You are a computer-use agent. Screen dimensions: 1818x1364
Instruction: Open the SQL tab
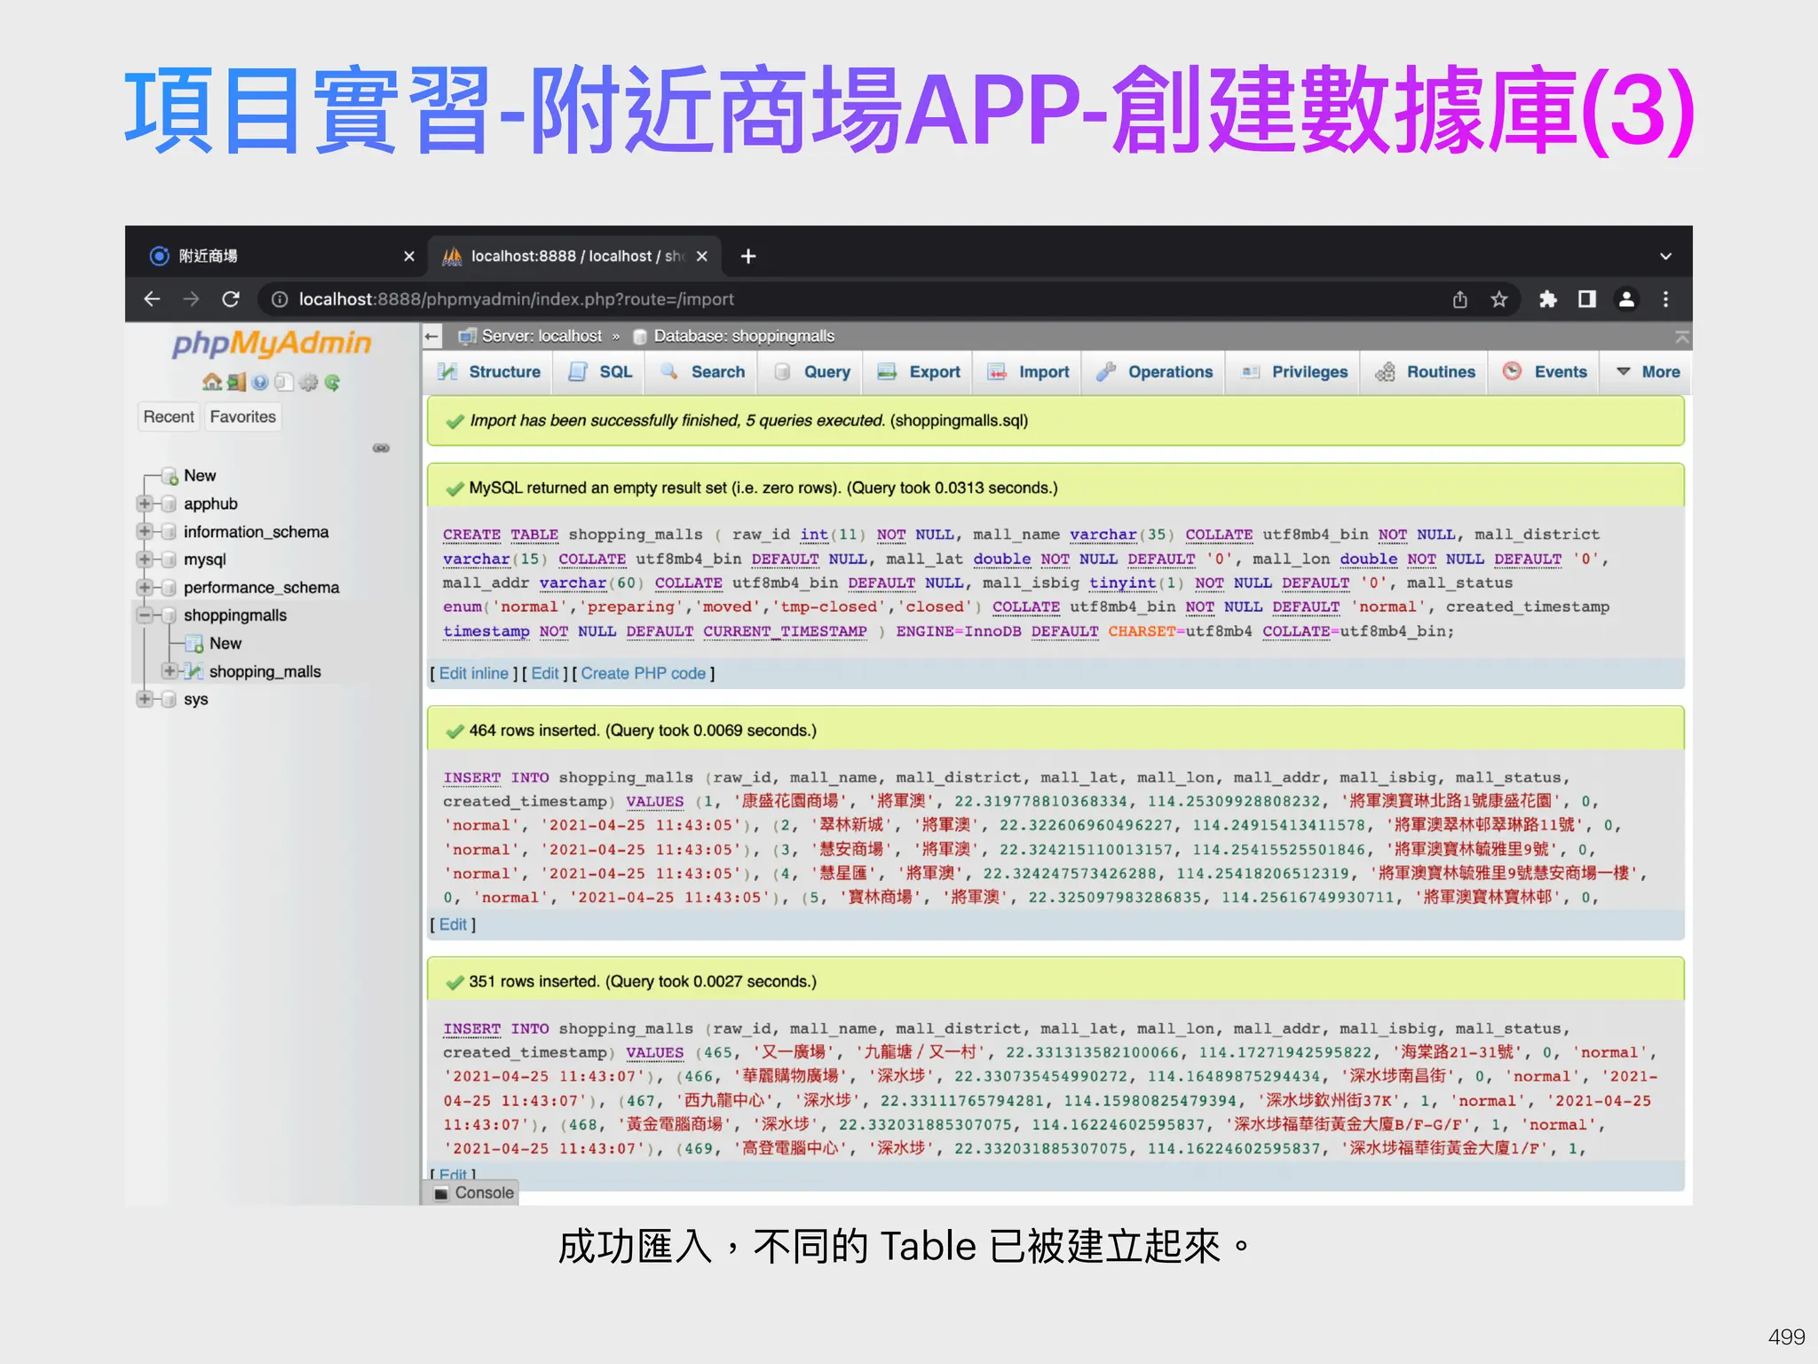point(601,372)
